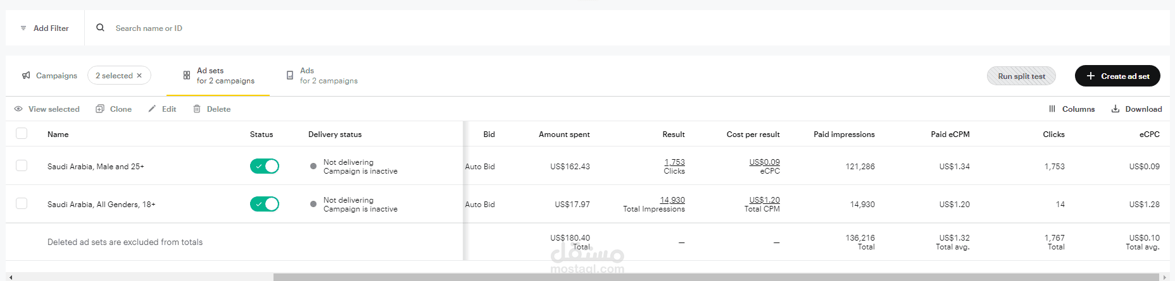The height and width of the screenshot is (281, 1175).
Task: Click the 14,930 Total Impressions result link
Action: point(672,200)
